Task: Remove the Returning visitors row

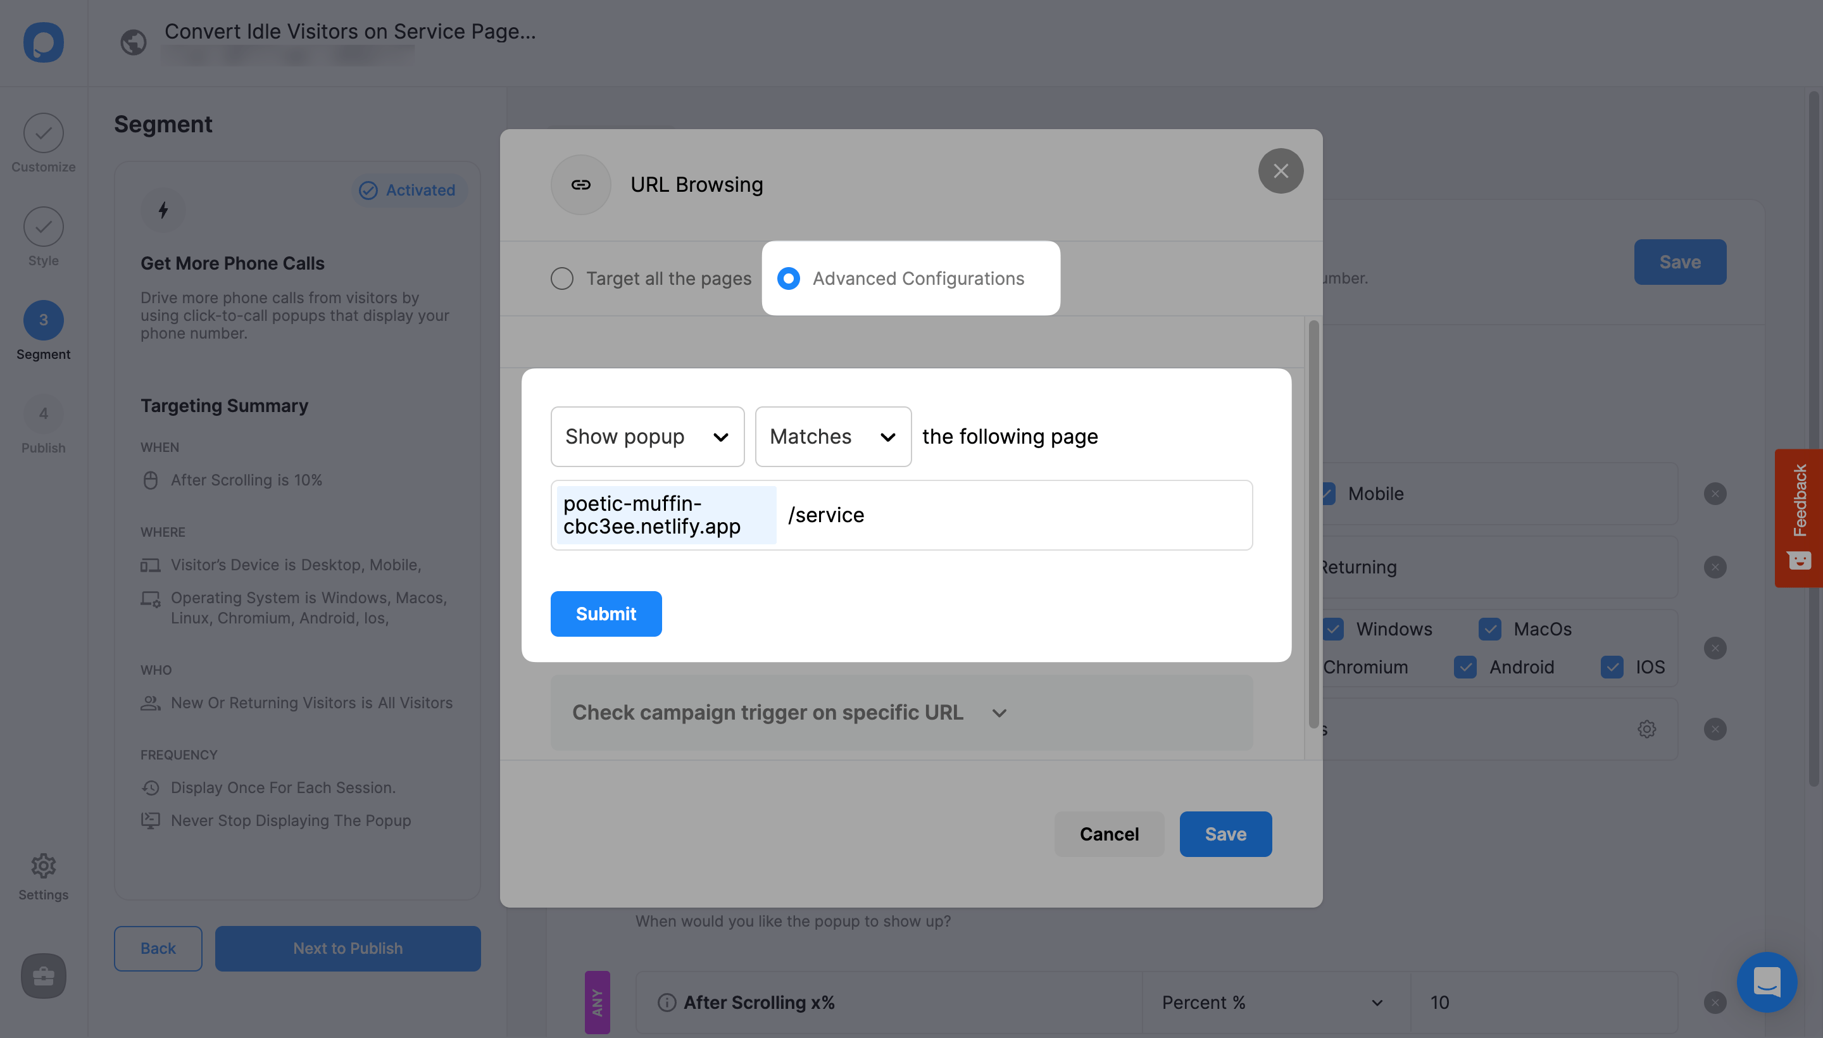Action: click(1715, 566)
